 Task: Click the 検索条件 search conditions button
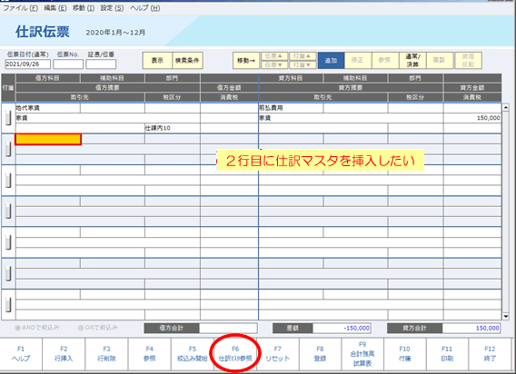point(187,61)
